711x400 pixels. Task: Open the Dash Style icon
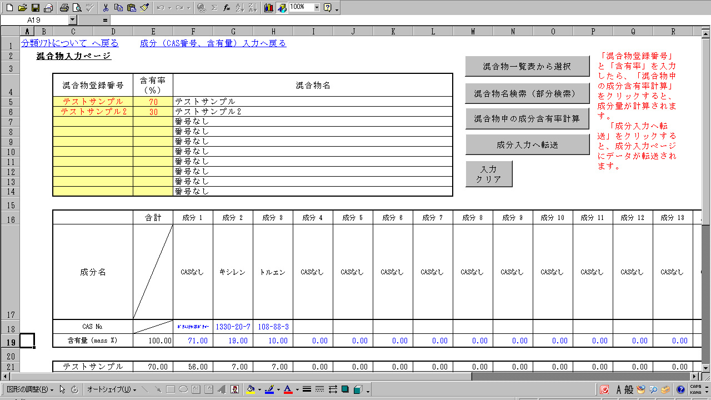(x=320, y=389)
